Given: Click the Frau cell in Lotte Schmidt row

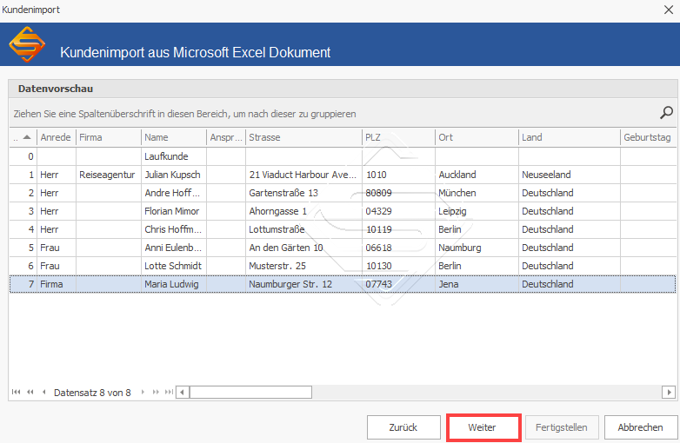Looking at the screenshot, I should pyautogui.click(x=57, y=266).
